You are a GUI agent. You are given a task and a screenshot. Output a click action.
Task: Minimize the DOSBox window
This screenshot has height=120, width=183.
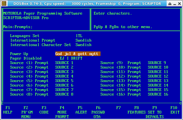pyautogui.click(x=175, y=4)
